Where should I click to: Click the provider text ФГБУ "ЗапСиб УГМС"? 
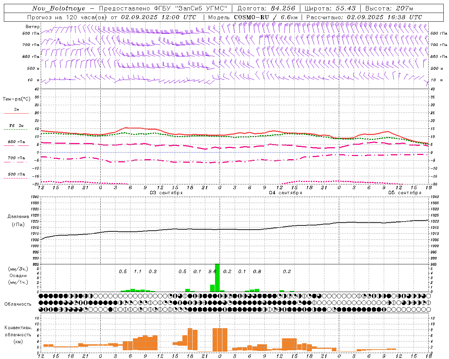pos(190,8)
